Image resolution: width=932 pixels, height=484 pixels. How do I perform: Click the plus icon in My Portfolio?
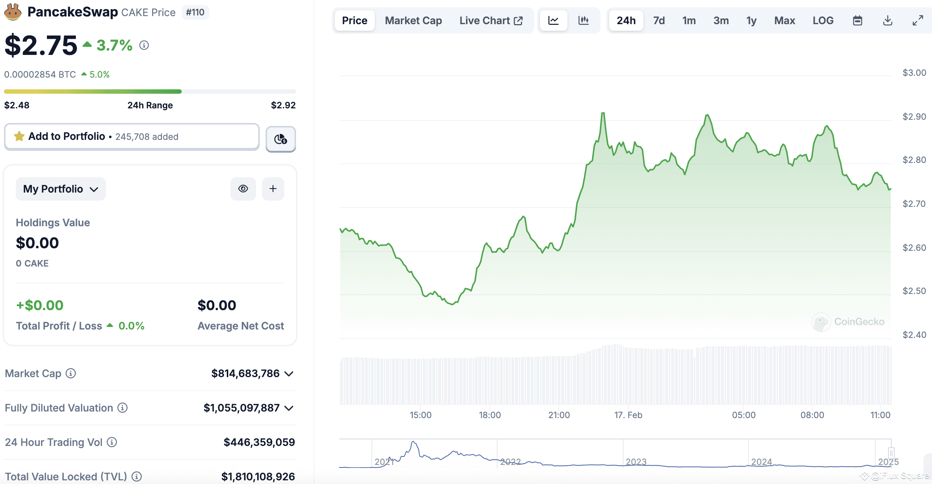coord(273,189)
